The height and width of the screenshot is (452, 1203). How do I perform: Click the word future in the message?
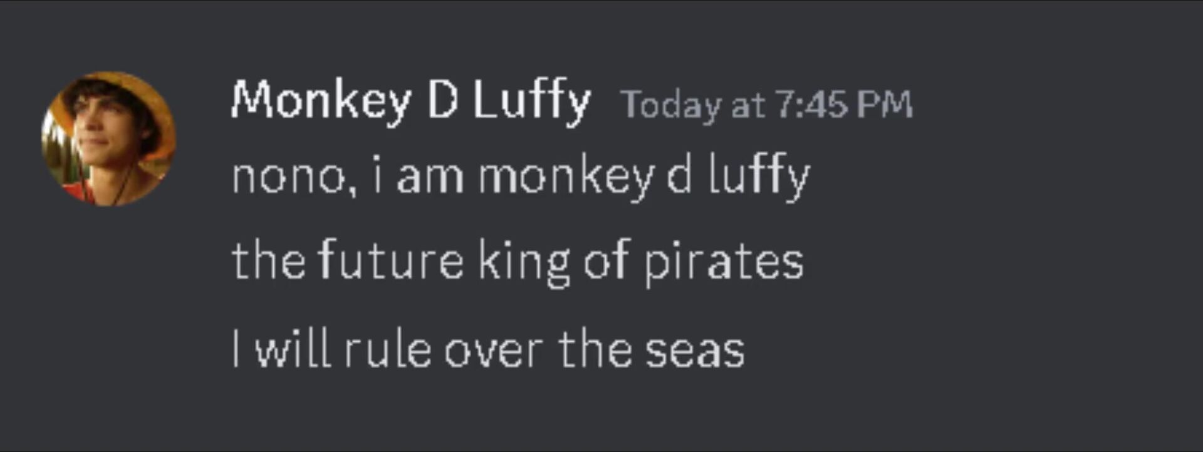point(391,260)
